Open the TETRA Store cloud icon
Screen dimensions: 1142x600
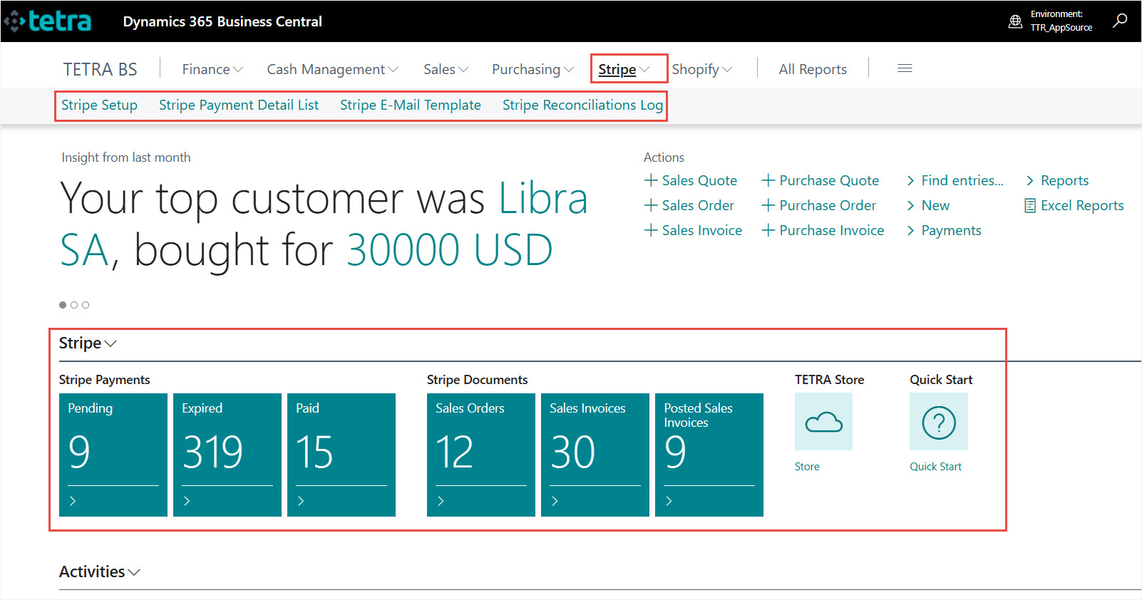coord(823,423)
